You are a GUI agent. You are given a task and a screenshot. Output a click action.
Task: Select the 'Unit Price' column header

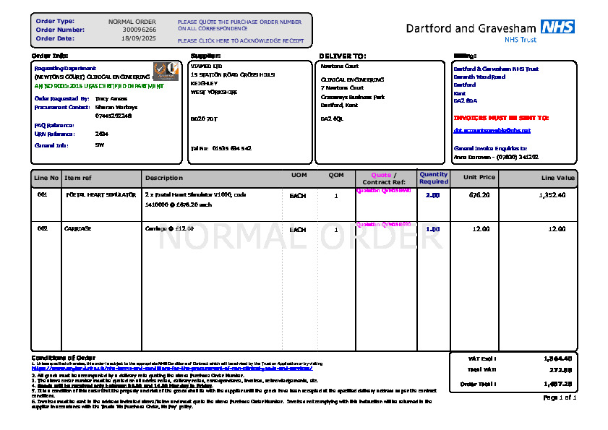[x=479, y=178]
